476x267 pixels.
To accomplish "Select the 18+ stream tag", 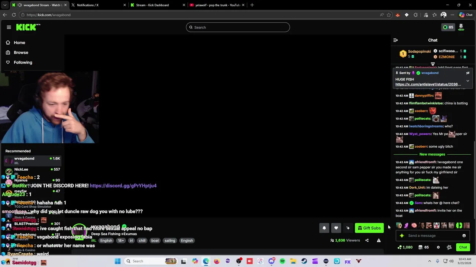I will (x=121, y=240).
